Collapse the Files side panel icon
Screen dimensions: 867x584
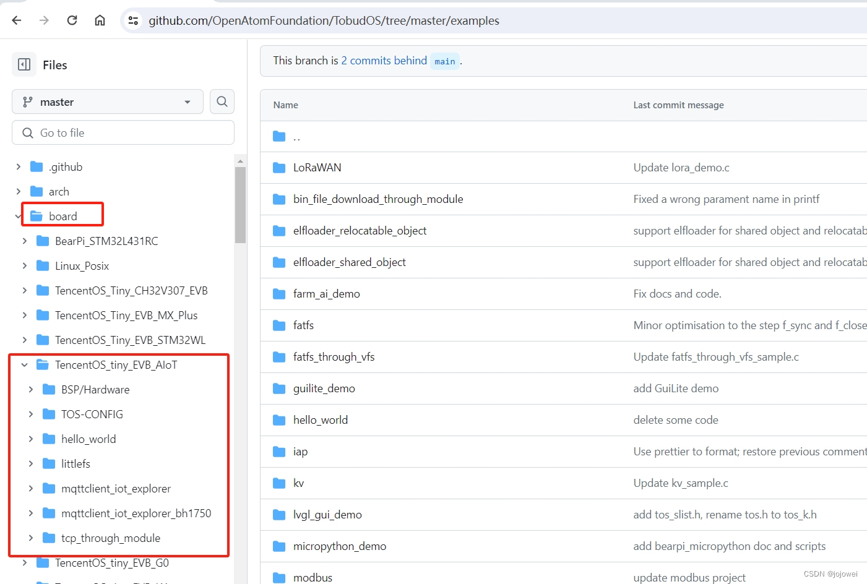tap(24, 64)
